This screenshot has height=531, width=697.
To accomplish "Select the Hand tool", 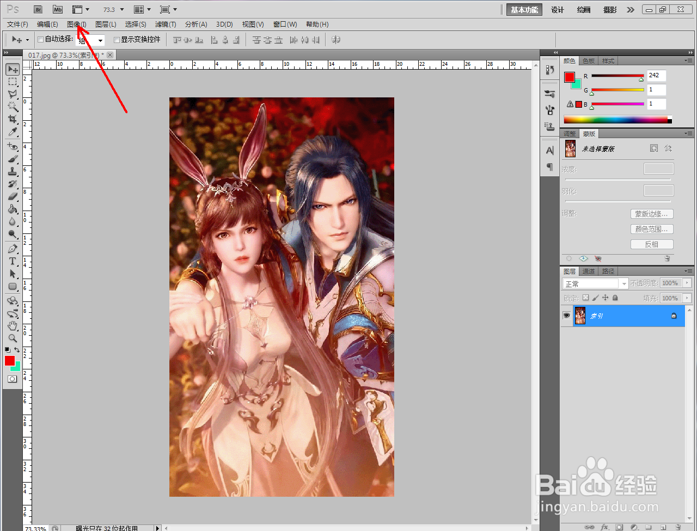I will (13, 326).
